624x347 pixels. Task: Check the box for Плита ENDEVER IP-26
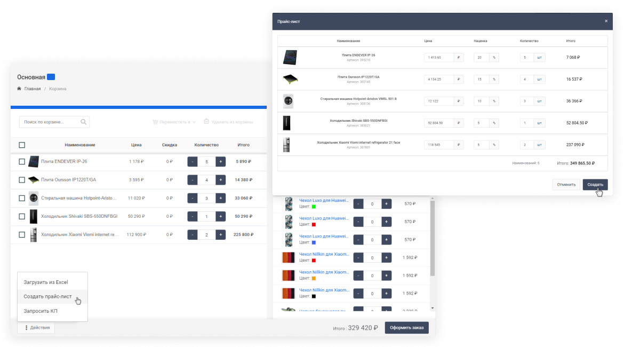click(22, 161)
